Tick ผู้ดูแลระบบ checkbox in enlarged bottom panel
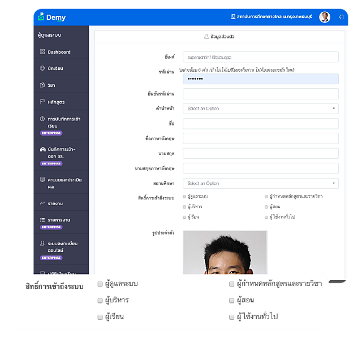Viewport: 362px width, 339px height. (x=100, y=284)
